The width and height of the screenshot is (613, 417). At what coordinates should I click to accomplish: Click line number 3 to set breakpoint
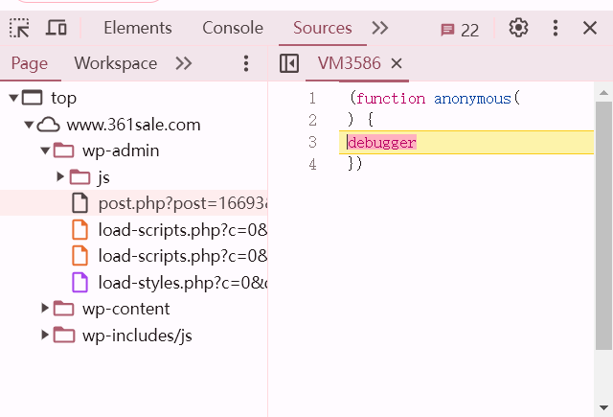pyautogui.click(x=312, y=142)
